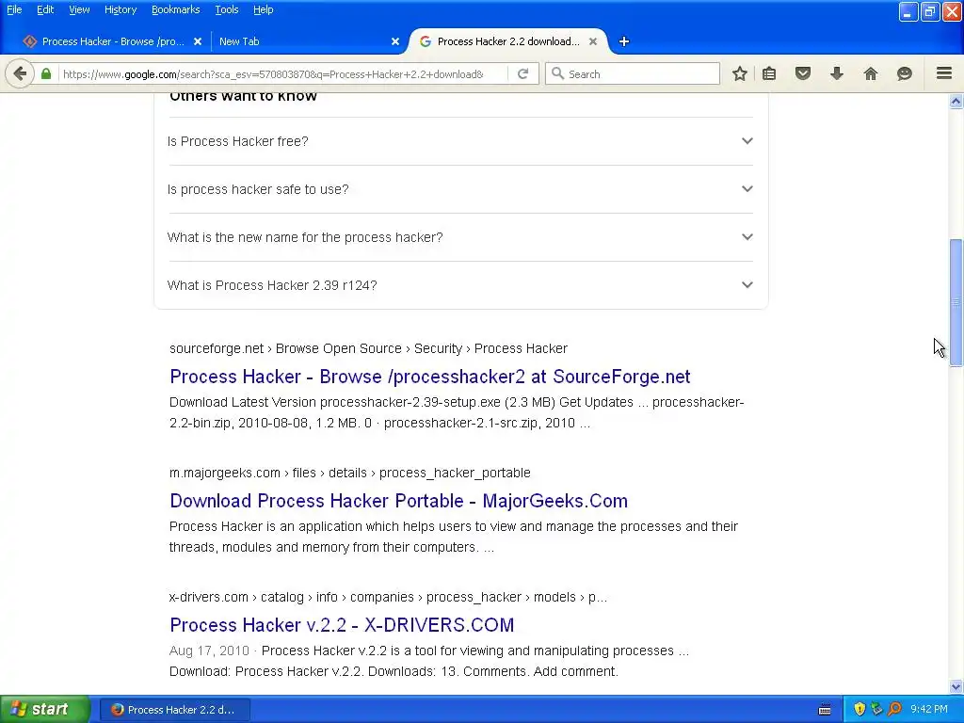Open the Help menu
Viewport: 964px width, 723px height.
(x=264, y=9)
